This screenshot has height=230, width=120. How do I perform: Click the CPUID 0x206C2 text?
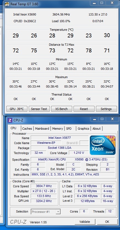[x=25, y=21]
